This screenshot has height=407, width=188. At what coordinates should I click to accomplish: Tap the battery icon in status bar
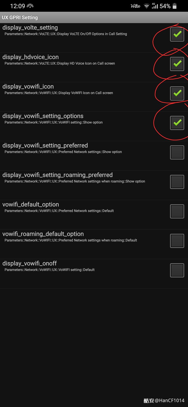pyautogui.click(x=175, y=6)
